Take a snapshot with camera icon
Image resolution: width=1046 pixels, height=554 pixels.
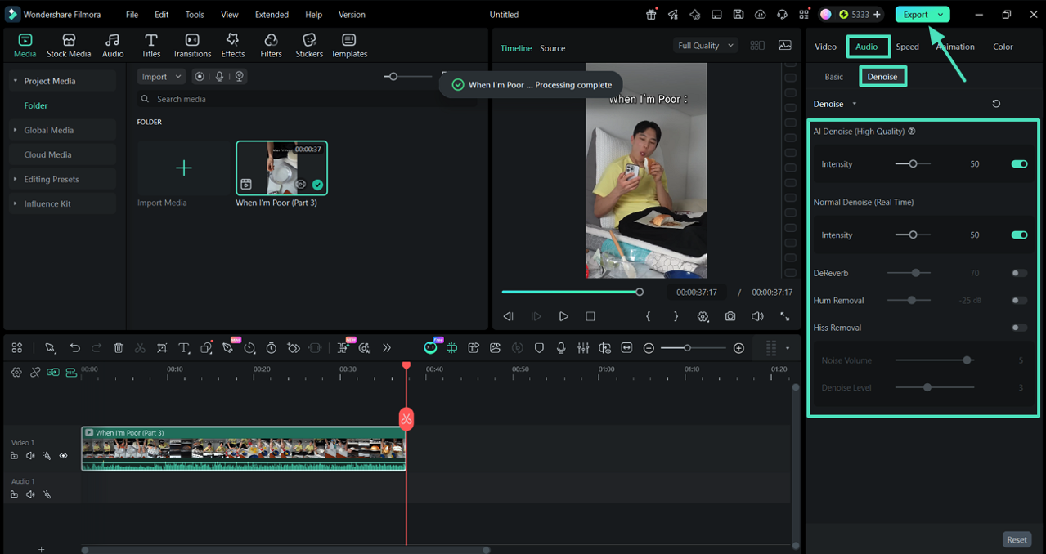coord(730,316)
